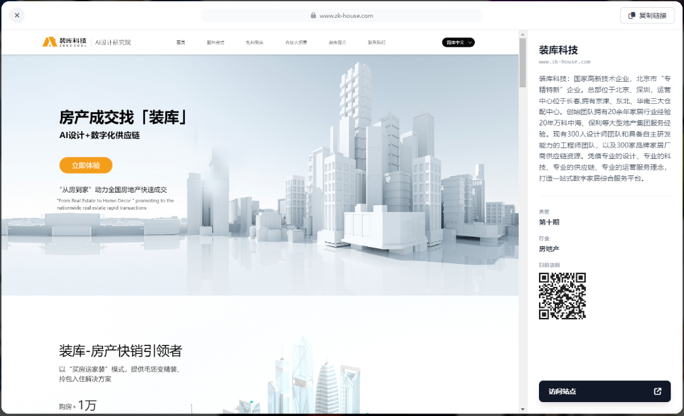Click the 装库科技 orange logo
This screenshot has width=684, height=416.
coord(65,42)
